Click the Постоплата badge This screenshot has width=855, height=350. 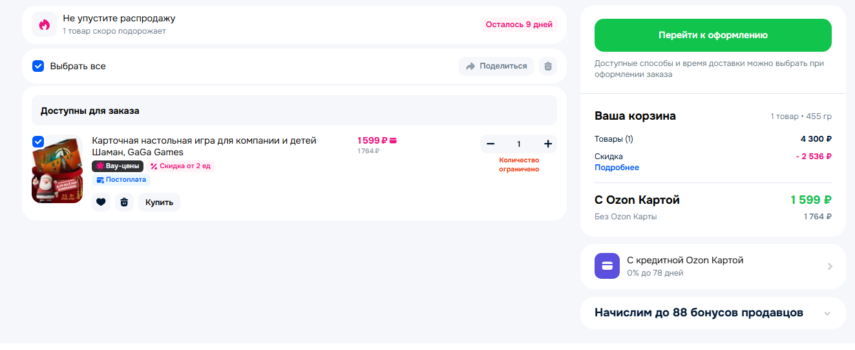point(121,180)
